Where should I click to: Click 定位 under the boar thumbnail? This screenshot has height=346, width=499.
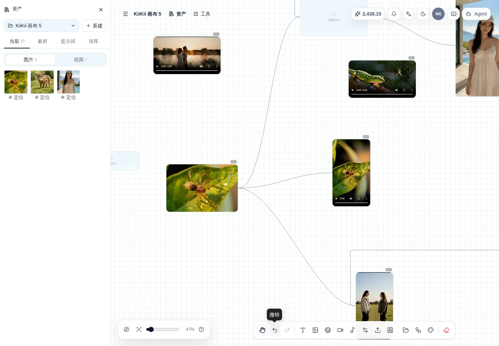pos(42,98)
